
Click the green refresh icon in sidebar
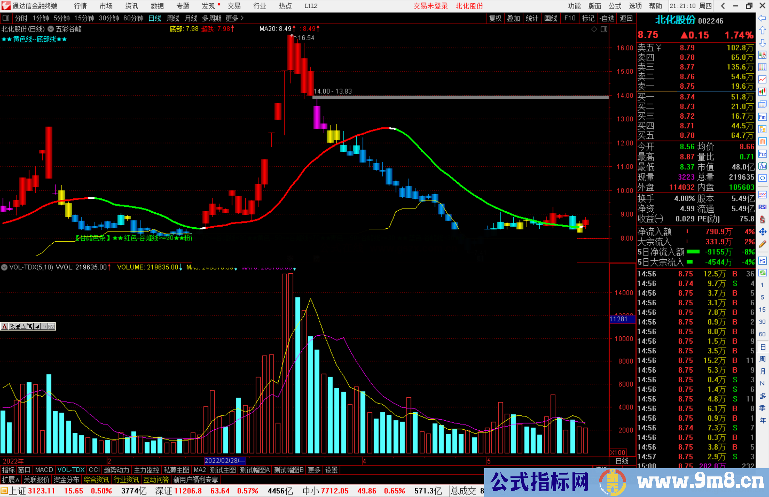pos(762,273)
